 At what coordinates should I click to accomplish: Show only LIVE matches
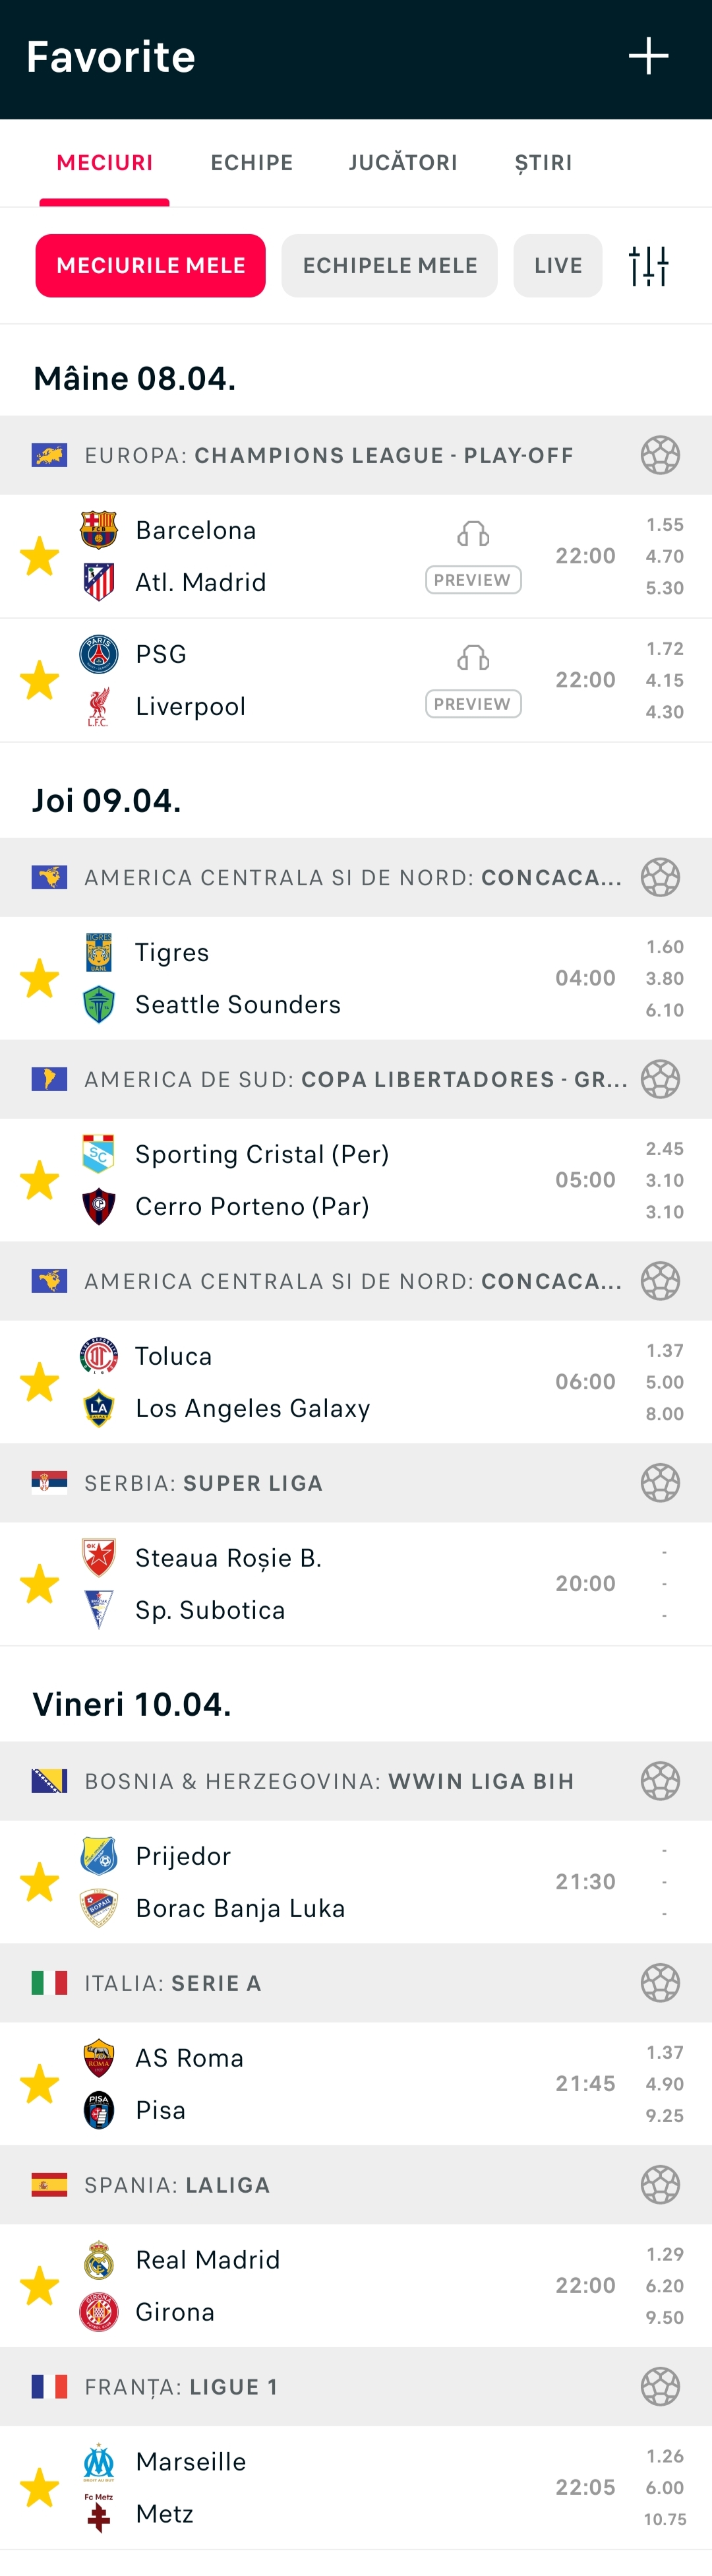click(x=558, y=266)
